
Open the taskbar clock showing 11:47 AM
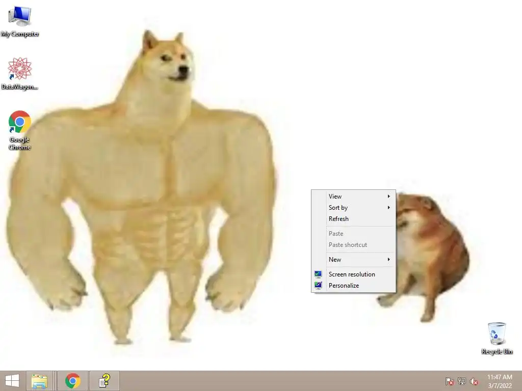tap(500, 381)
